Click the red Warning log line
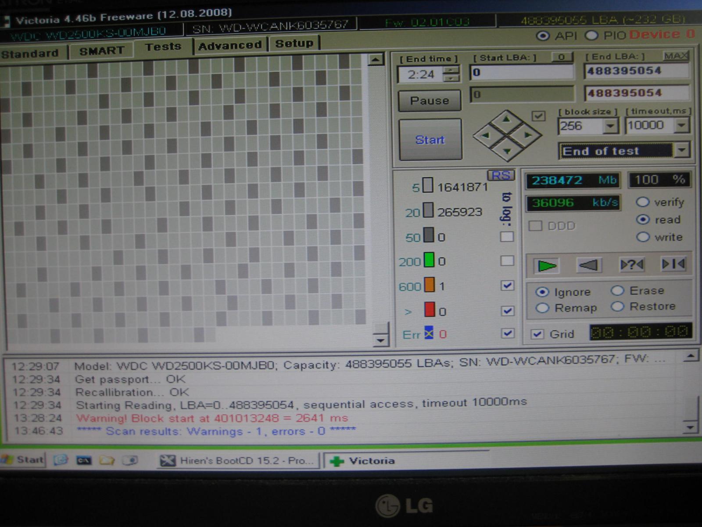The height and width of the screenshot is (527, 702). pos(212,418)
